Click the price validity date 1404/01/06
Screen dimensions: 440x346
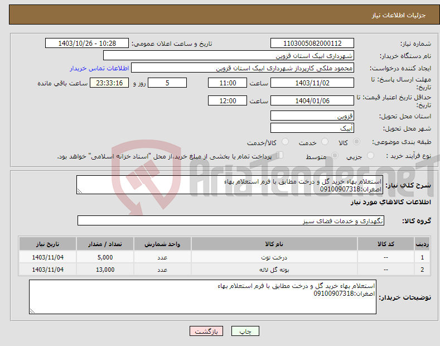click(x=312, y=100)
